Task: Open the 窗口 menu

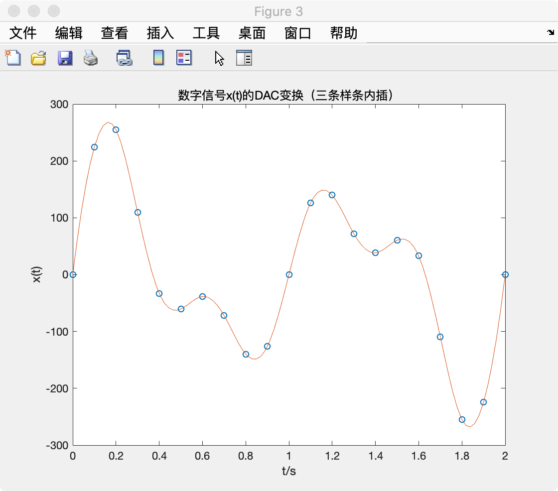Action: pos(298,33)
